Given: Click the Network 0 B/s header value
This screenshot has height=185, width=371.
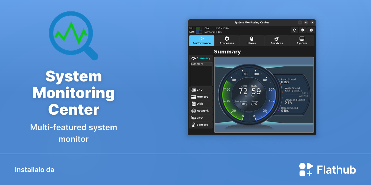Looking at the screenshot, I should pyautogui.click(x=219, y=32).
